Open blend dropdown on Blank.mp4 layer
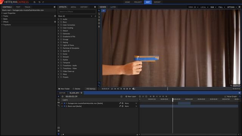This screenshot has width=242, height=136. pyautogui.click(x=130, y=106)
